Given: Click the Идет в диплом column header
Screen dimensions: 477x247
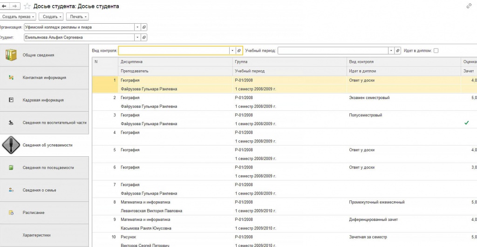Looking at the screenshot, I should (x=404, y=71).
